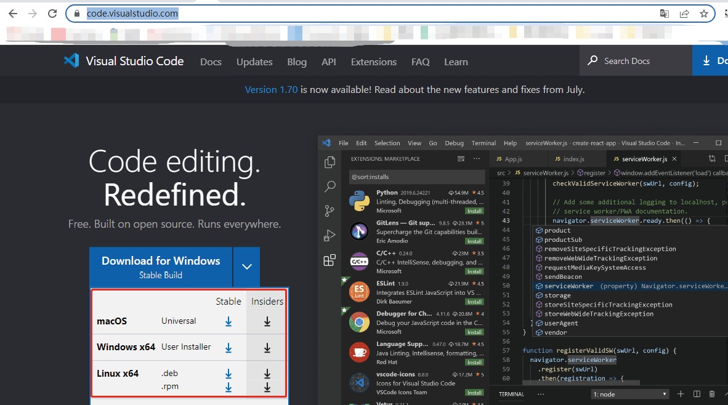This screenshot has height=405, width=728.
Task: Go to Updates in the site navigation
Action: (254, 62)
